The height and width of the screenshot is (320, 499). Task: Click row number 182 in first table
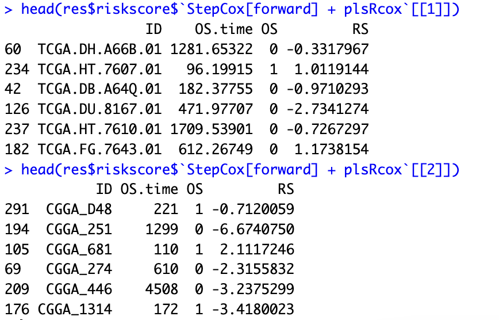click(17, 150)
